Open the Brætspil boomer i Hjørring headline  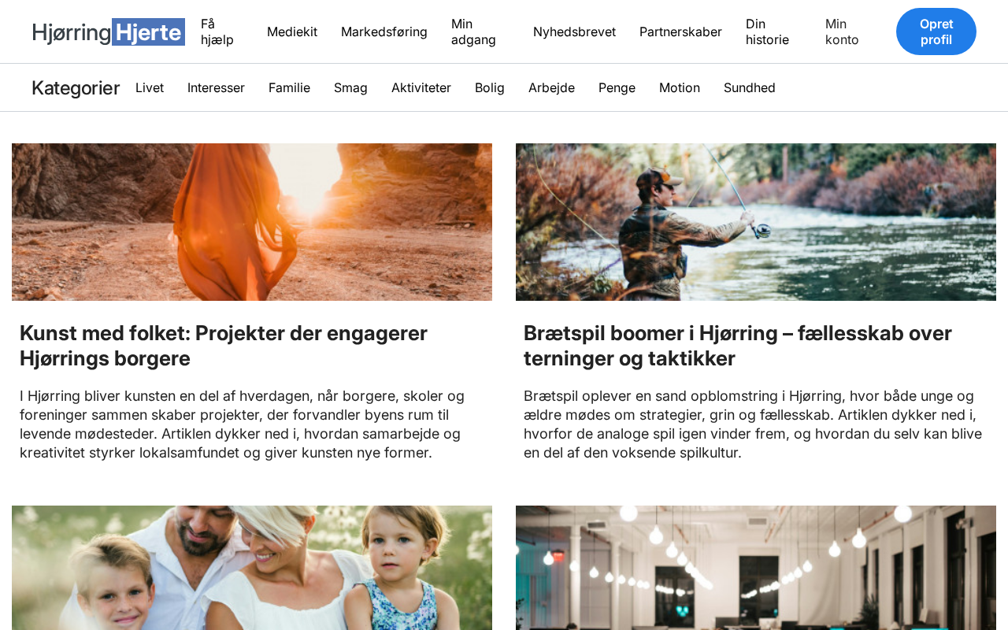(x=738, y=346)
